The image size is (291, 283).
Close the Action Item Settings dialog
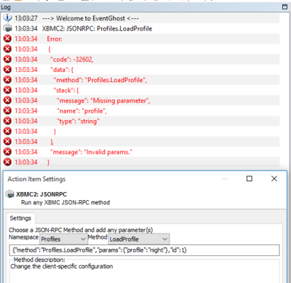coord(274,179)
